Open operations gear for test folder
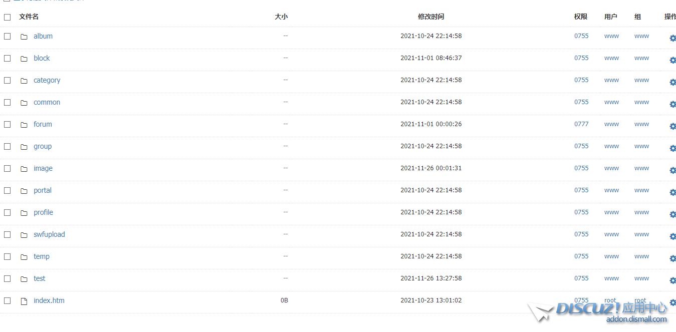This screenshot has height=332, width=676. click(672, 280)
